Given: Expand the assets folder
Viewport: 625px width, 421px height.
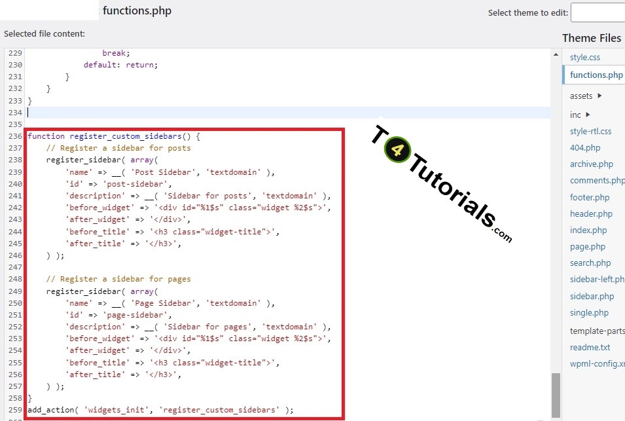Looking at the screenshot, I should 581,96.
